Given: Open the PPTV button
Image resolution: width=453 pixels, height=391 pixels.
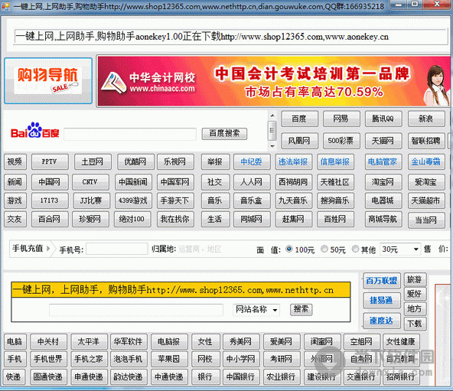Looking at the screenshot, I should [50, 161].
